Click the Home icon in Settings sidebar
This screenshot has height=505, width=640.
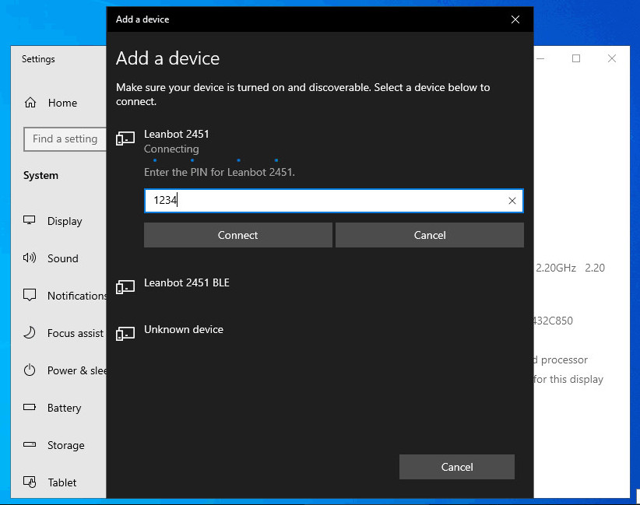pyautogui.click(x=30, y=103)
